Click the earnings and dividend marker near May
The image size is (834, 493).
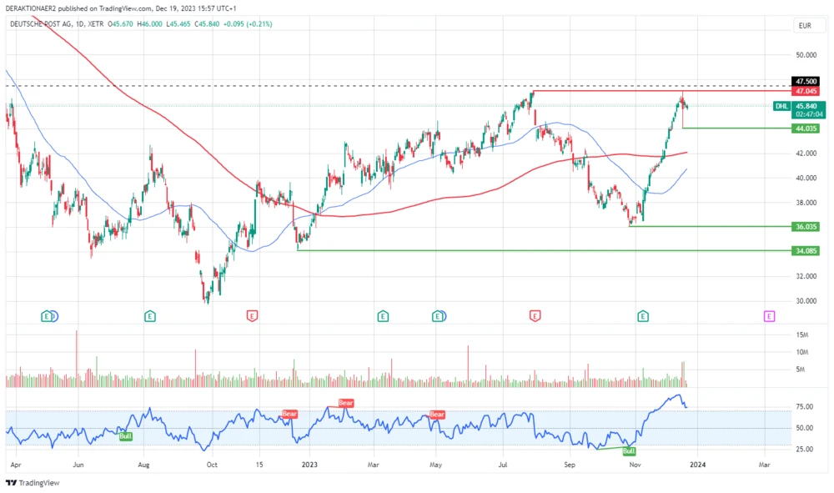(x=438, y=316)
